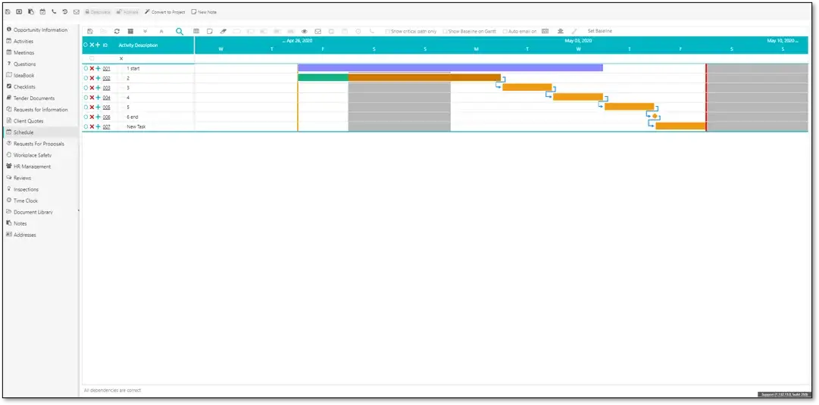Screen dimensions: 819x405
Task: Delete the New Task row 007 with red X
Action: coord(92,126)
